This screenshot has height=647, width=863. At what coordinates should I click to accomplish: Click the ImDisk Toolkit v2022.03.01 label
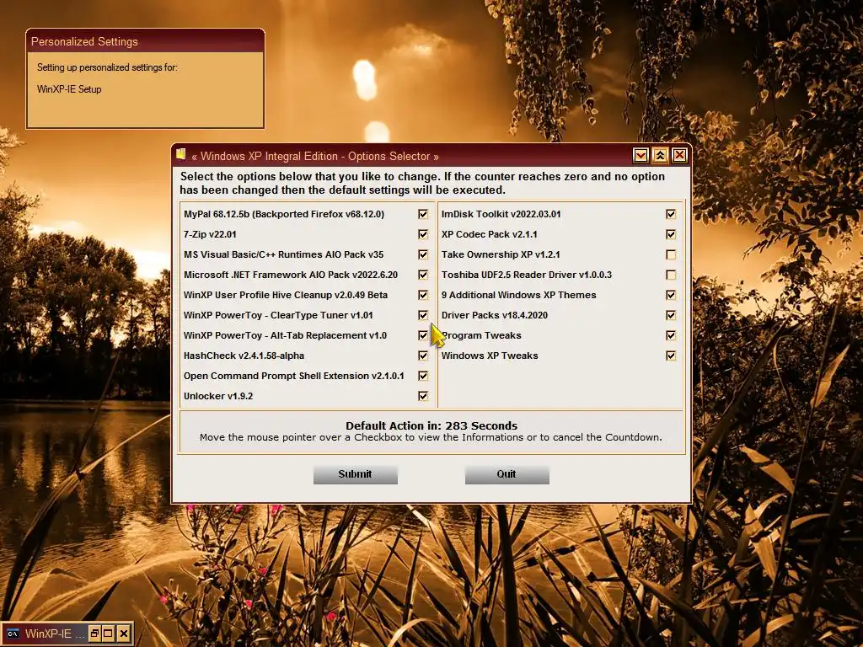click(501, 214)
